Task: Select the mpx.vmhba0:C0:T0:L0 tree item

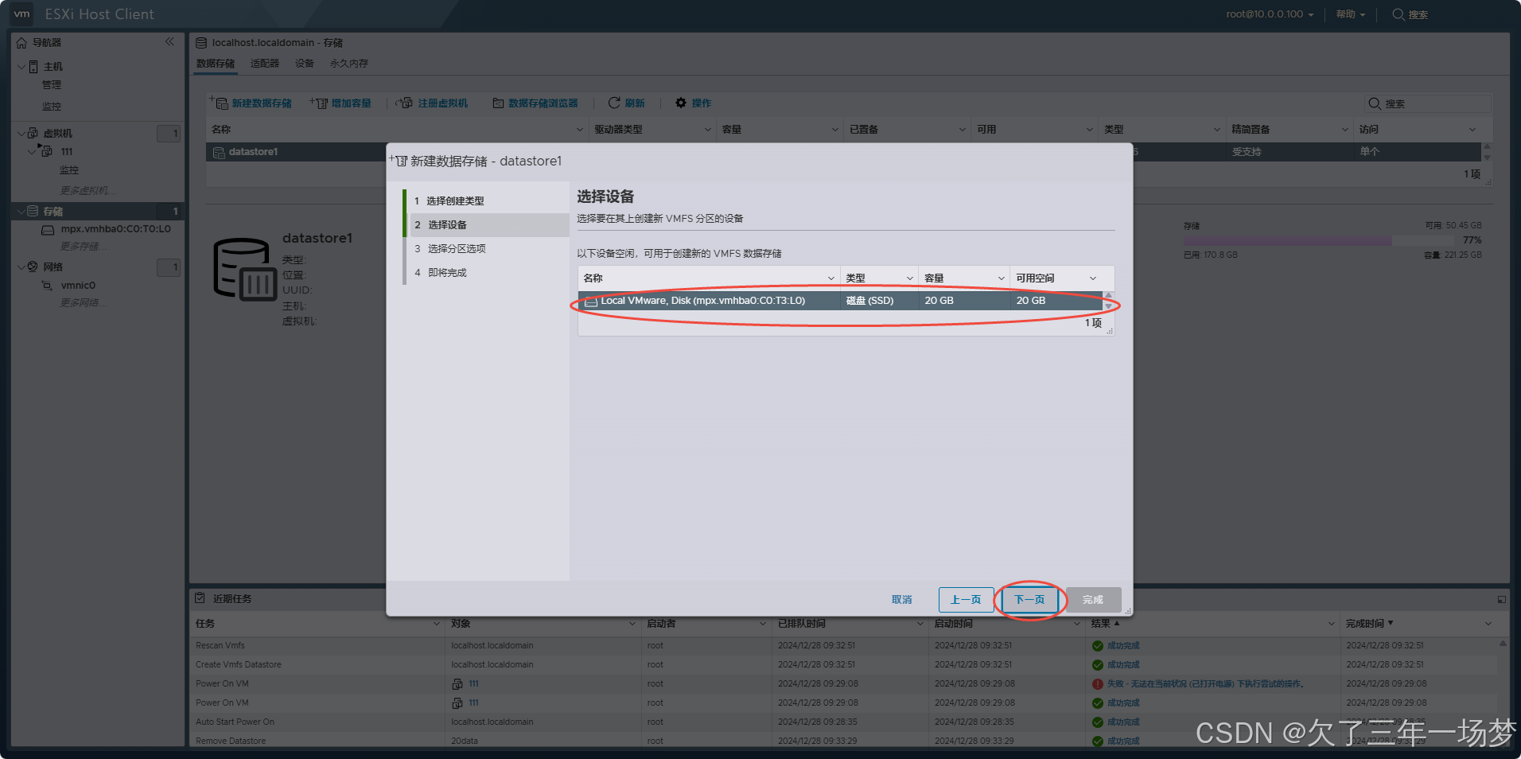Action: 115,229
